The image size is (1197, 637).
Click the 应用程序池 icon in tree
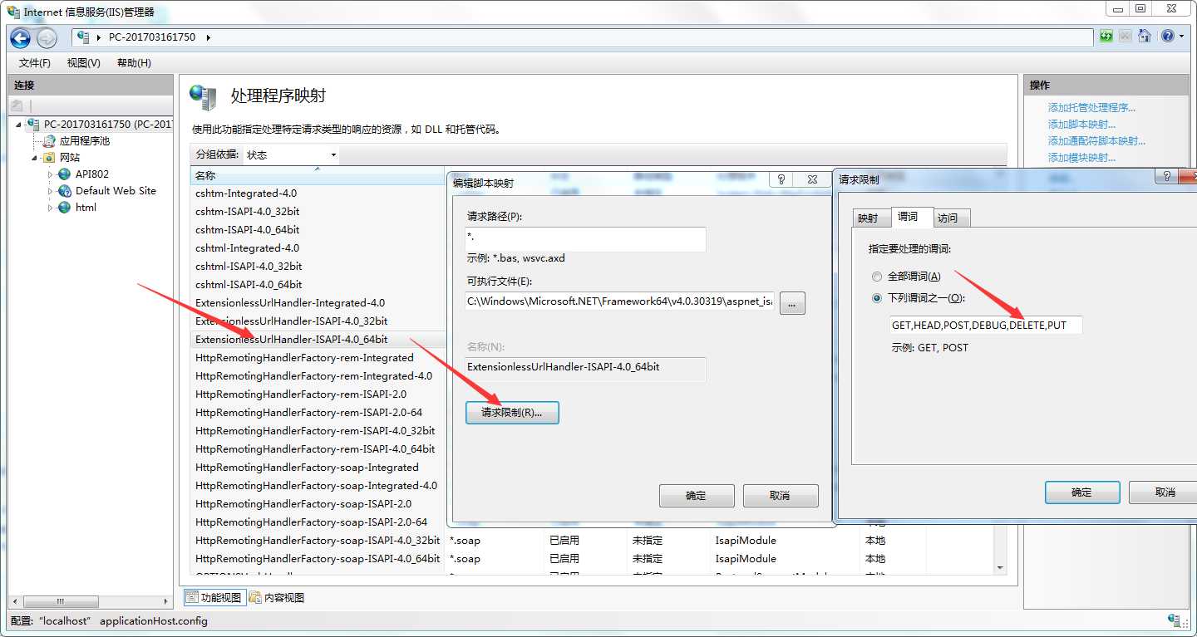tap(50, 141)
